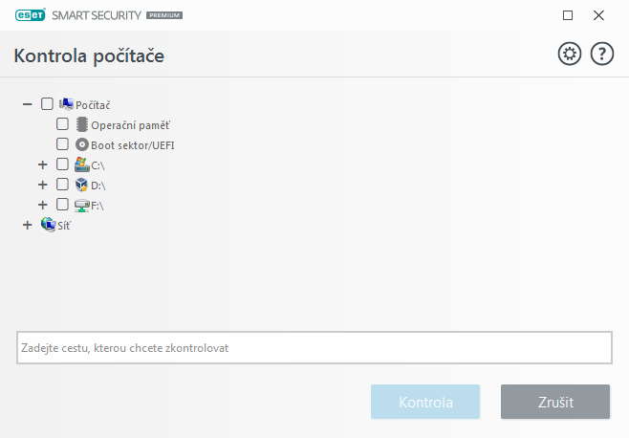Expand the F:\ drive node
Screen dimensions: 629x438
click(x=42, y=205)
